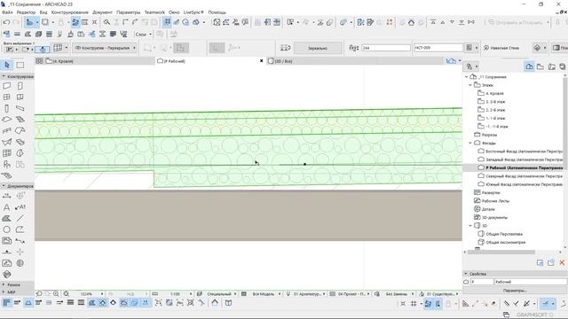Click the field containing 244 in the info box

(386, 48)
